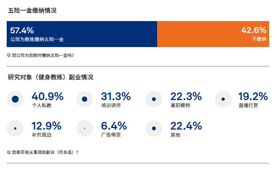279x170 pixels.
Task: Click the circle icon beside 个人私教
Action: pyautogui.click(x=15, y=99)
